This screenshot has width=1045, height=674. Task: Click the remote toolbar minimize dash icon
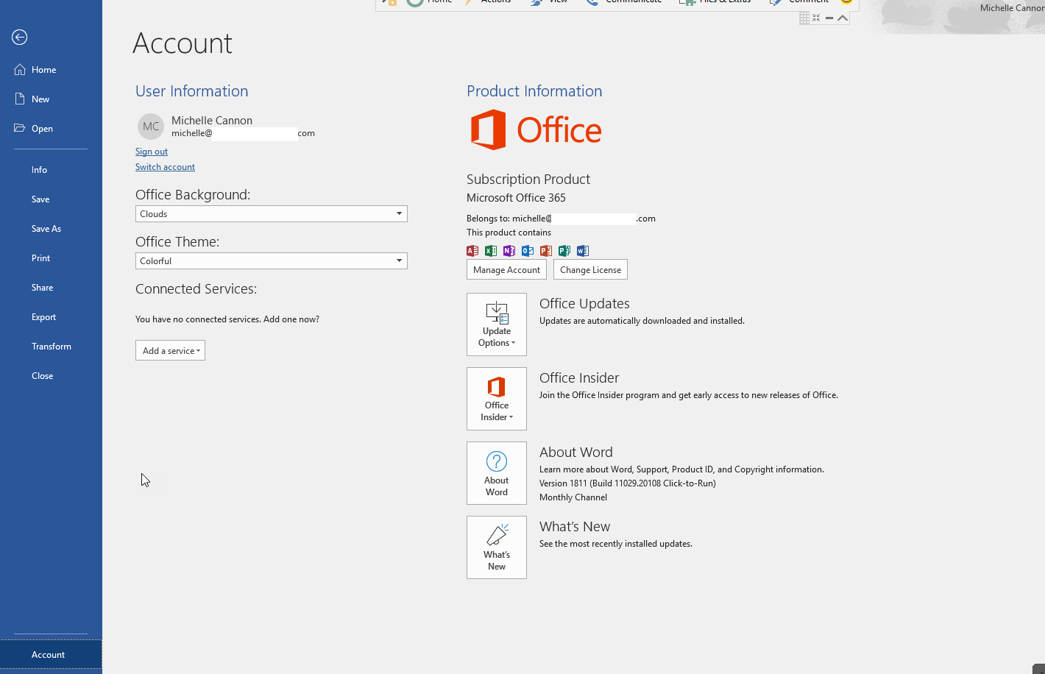tap(829, 18)
